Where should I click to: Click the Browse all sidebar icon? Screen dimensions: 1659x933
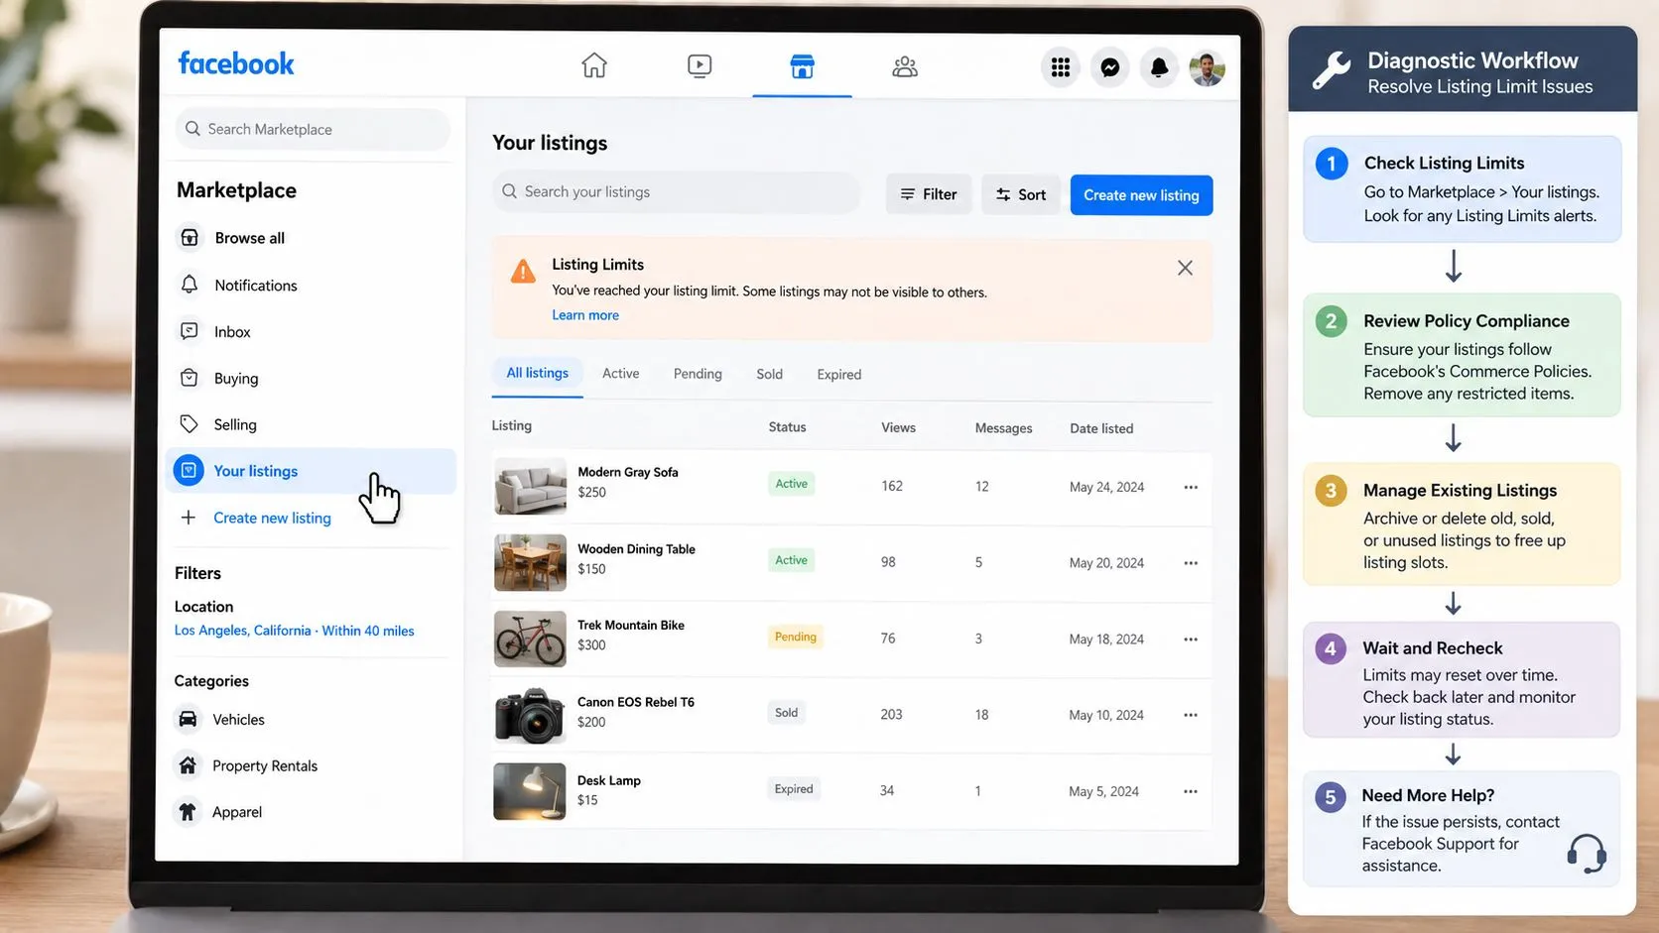[x=190, y=238]
